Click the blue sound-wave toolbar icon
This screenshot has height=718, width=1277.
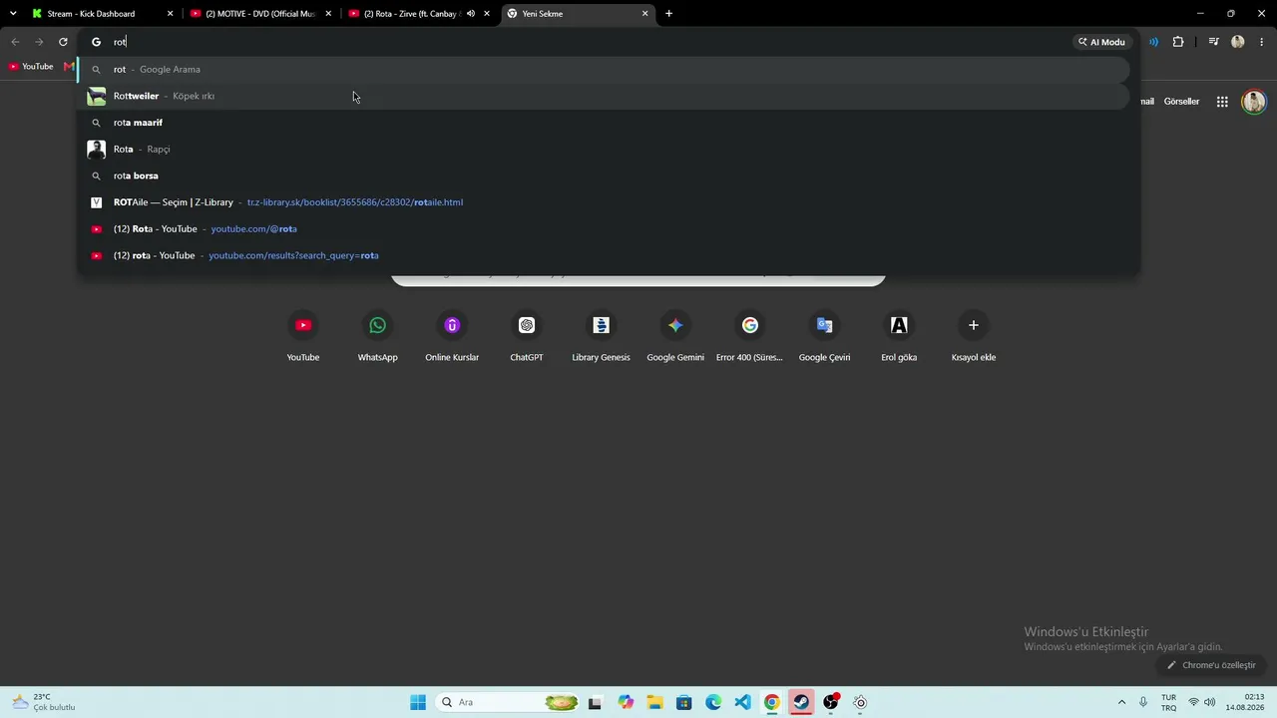click(x=1153, y=42)
